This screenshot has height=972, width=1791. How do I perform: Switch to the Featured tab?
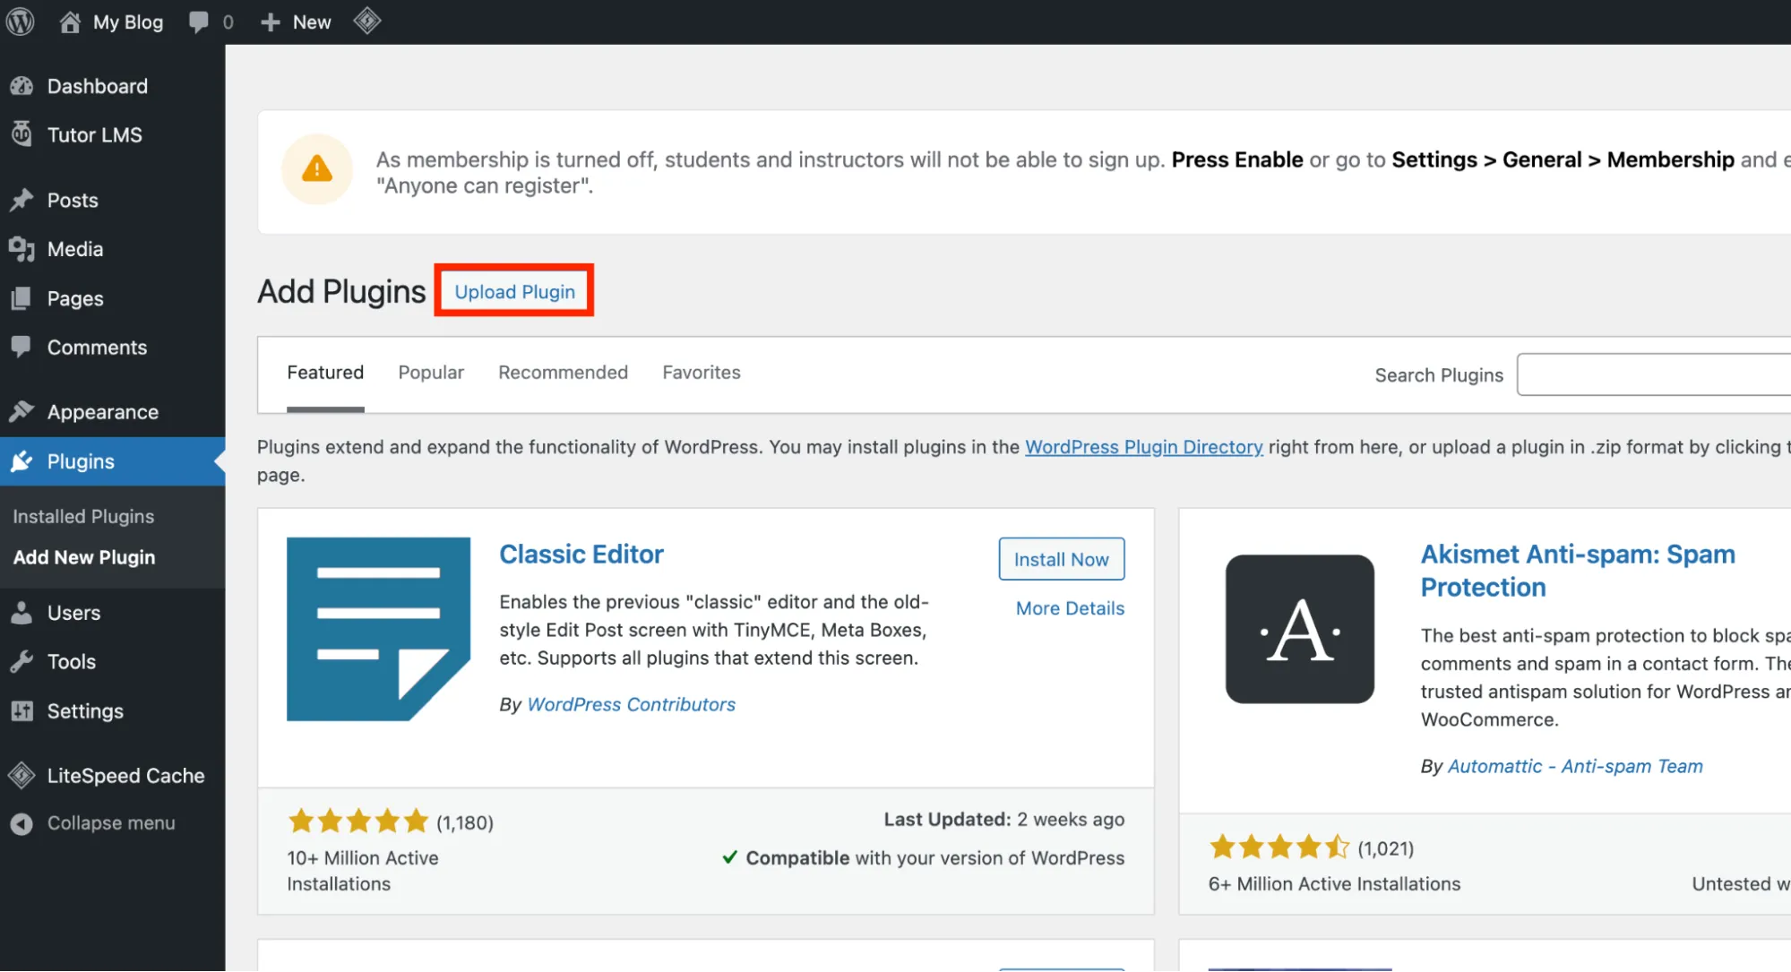pyautogui.click(x=325, y=373)
